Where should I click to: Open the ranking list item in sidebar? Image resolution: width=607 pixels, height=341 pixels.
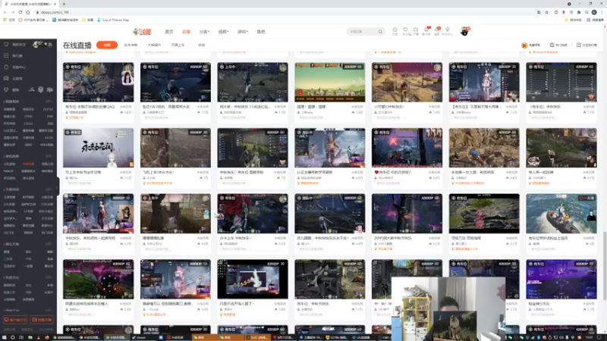pyautogui.click(x=14, y=55)
